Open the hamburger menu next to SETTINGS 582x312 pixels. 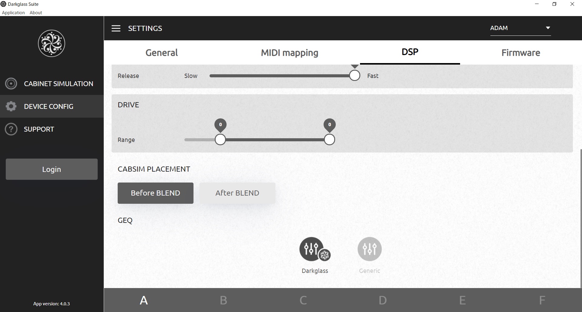pyautogui.click(x=116, y=29)
